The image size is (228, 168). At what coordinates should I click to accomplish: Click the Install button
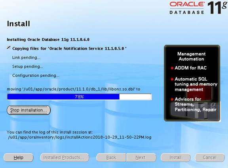pyautogui.click(x=176, y=158)
